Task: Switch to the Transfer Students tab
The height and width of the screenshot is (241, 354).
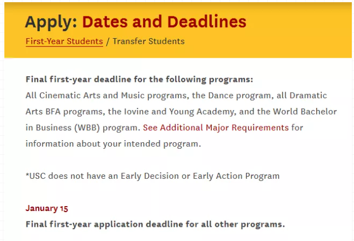Action: pos(148,41)
